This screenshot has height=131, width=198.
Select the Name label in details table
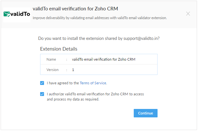51,59
